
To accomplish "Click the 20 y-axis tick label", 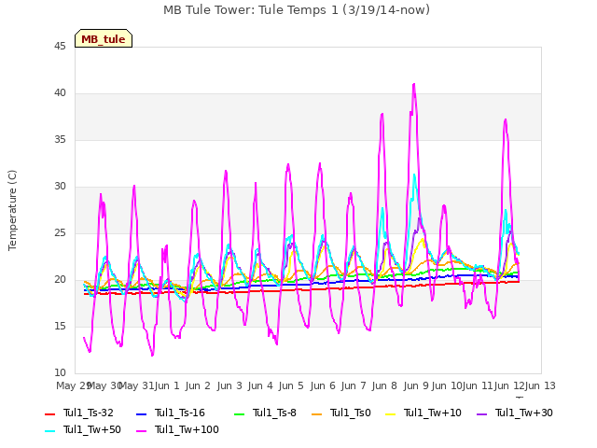I will click(60, 280).
